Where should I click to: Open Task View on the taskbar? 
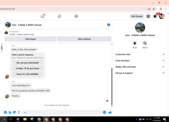[x=11, y=119]
